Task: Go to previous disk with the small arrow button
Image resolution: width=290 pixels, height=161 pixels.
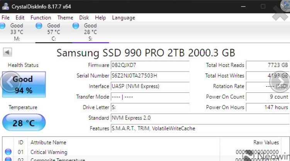Action: (7, 52)
